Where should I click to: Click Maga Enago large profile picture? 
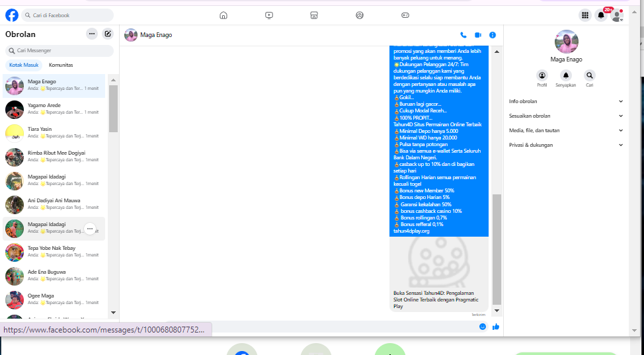coord(567,42)
